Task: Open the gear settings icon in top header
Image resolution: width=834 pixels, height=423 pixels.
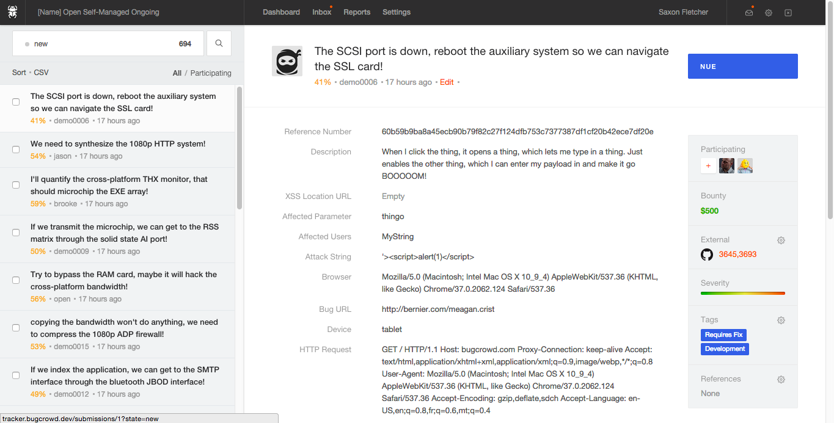Action: click(769, 13)
